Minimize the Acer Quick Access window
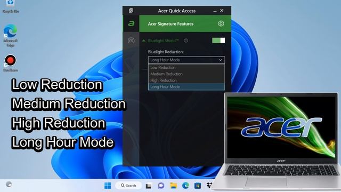 pyautogui.click(x=215, y=11)
